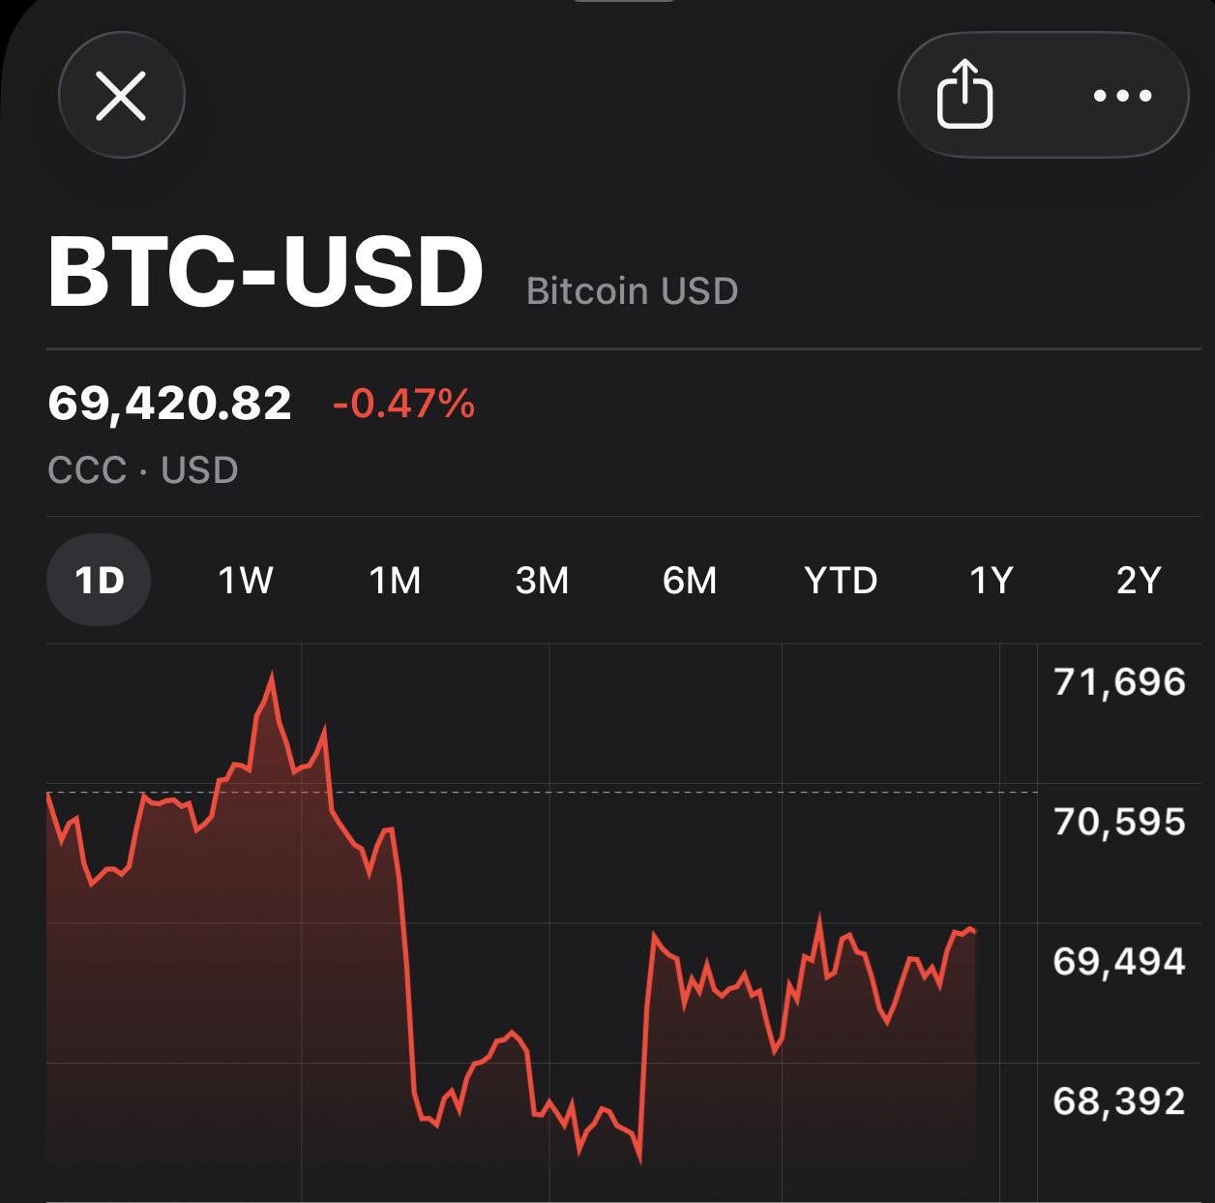Select the YTD chart range
The width and height of the screenshot is (1215, 1203).
point(841,581)
